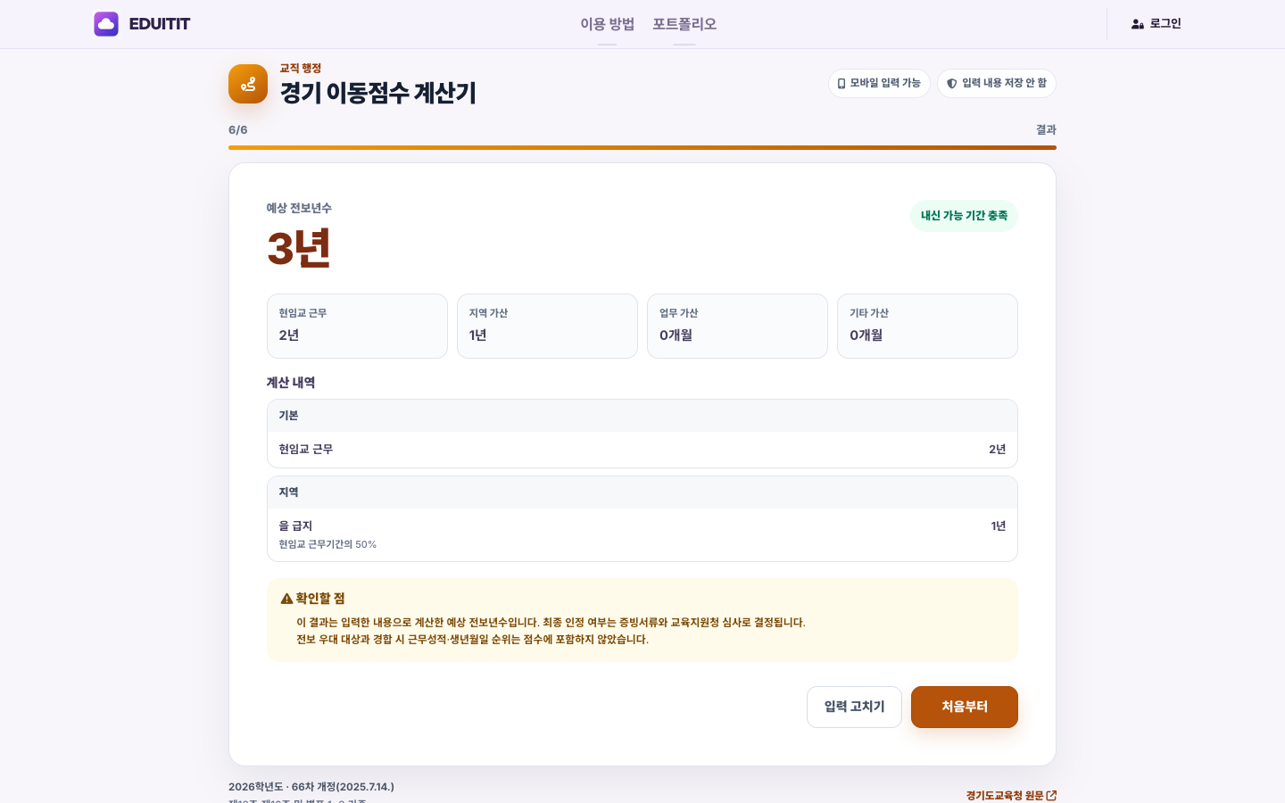Open the 이용 방법 menu

click(607, 24)
